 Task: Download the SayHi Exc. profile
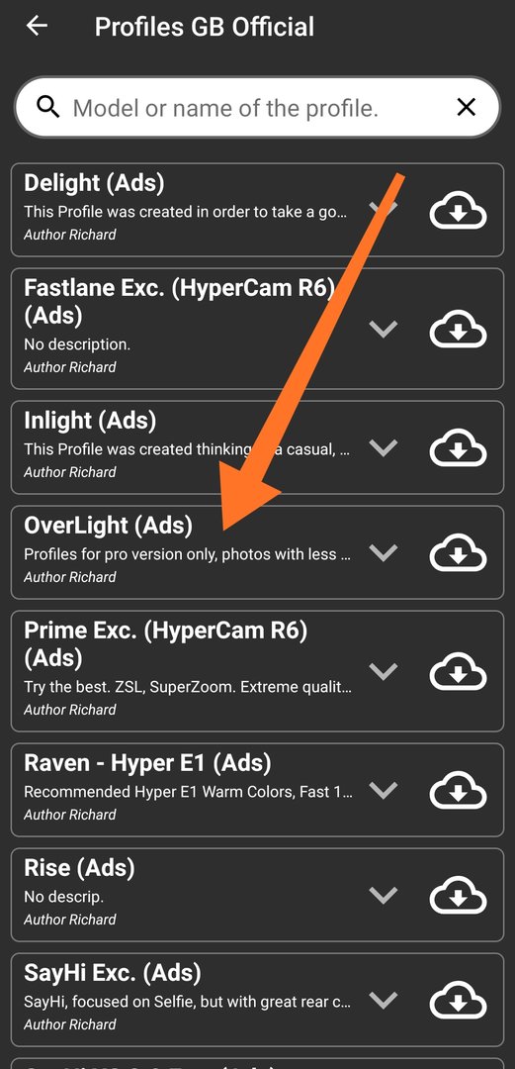click(458, 1002)
